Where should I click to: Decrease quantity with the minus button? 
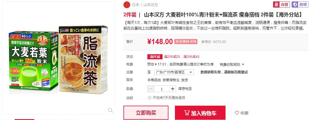click(151, 89)
